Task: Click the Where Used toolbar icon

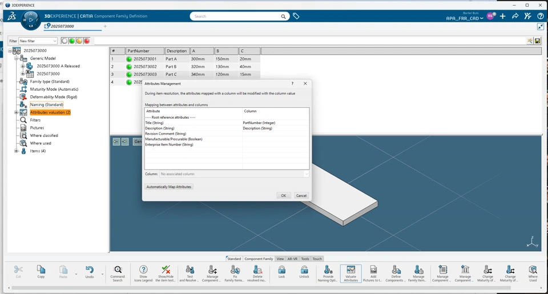Action: click(533, 273)
